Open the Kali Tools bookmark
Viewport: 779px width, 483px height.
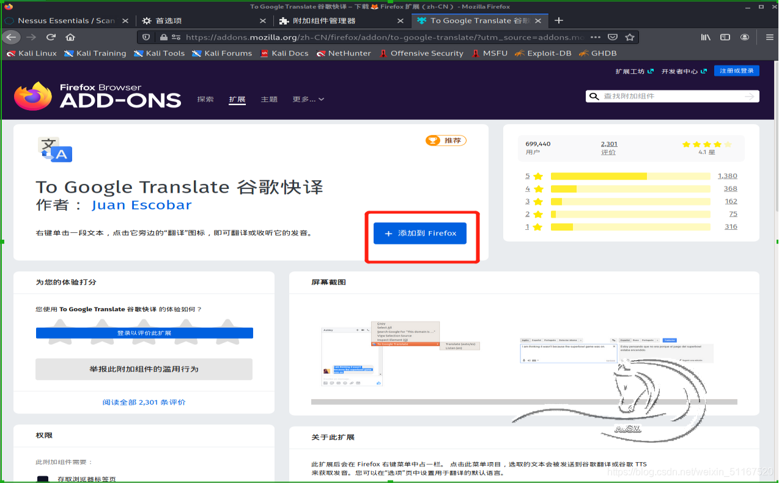coord(159,53)
